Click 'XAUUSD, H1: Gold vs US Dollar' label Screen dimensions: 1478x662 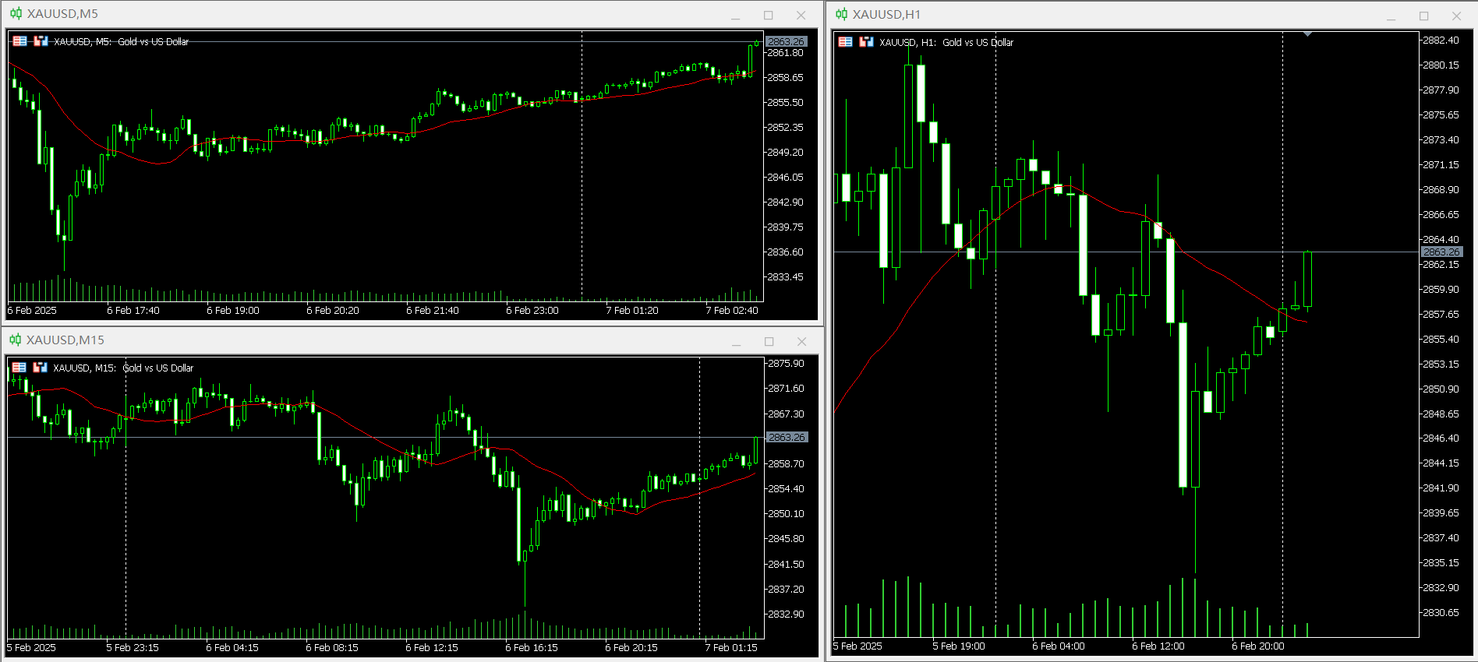tap(946, 43)
